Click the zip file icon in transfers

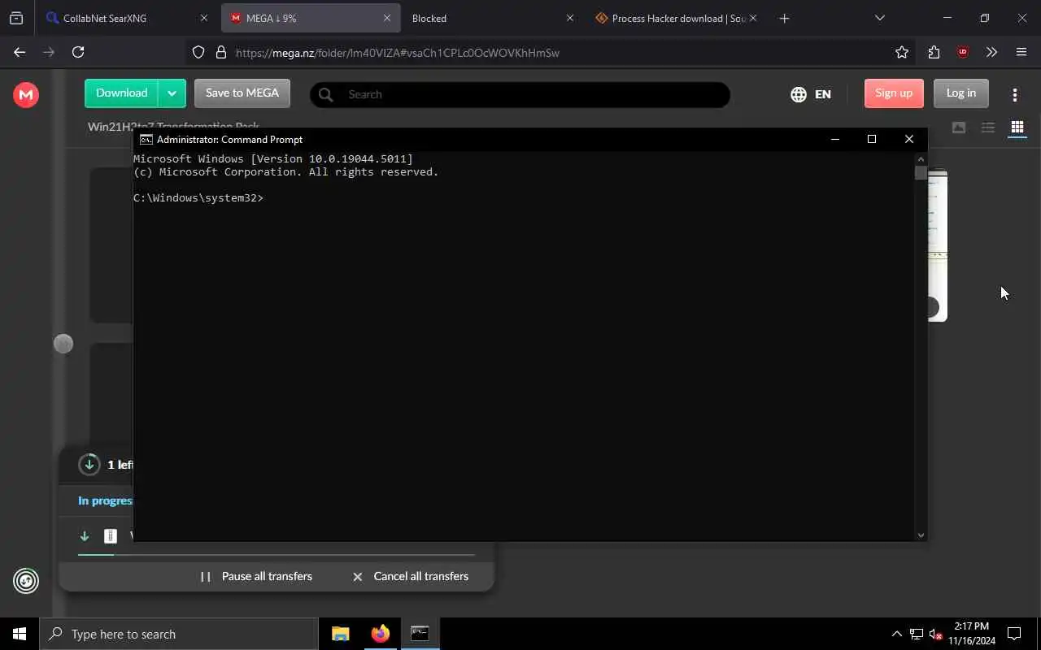(111, 536)
